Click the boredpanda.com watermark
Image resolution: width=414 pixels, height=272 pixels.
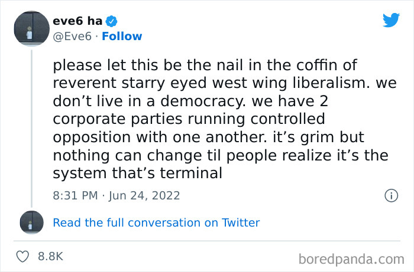click(351, 260)
